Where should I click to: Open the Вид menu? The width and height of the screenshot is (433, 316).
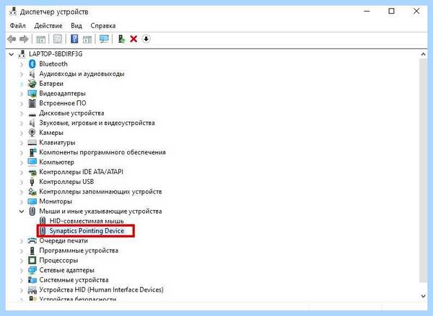(x=76, y=26)
